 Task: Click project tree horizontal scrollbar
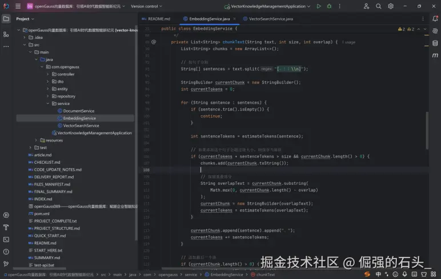click(x=39, y=268)
